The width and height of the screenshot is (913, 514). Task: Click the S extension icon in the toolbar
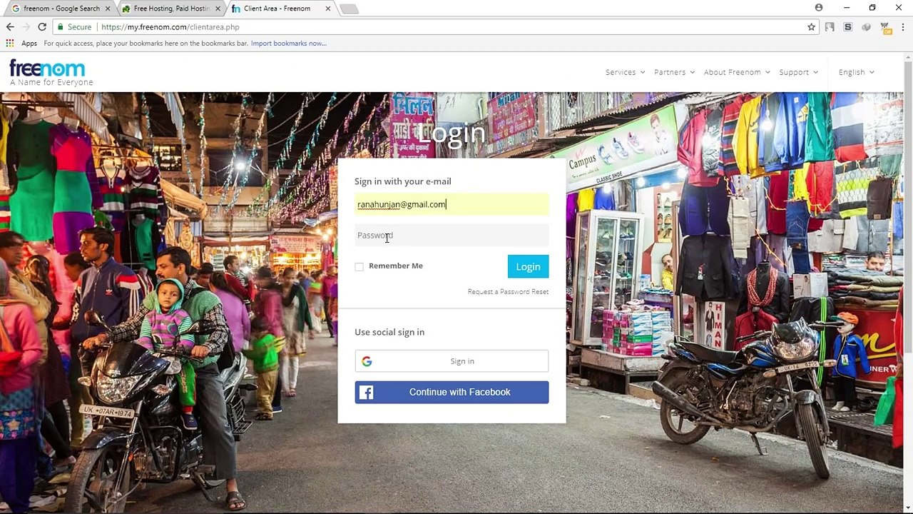848,27
